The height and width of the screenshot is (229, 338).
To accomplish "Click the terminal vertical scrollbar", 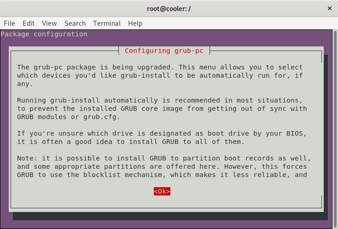I will coord(335,129).
